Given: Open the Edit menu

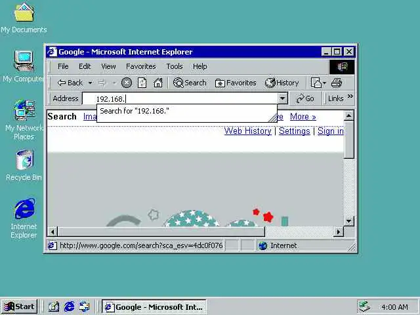Looking at the screenshot, I should point(85,66).
